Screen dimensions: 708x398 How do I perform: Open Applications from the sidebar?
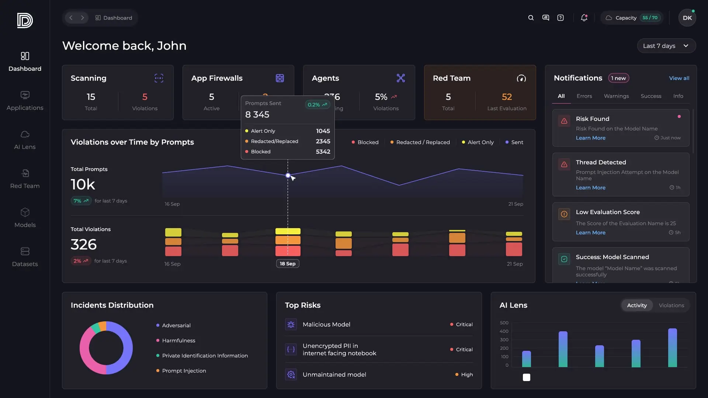pyautogui.click(x=25, y=101)
